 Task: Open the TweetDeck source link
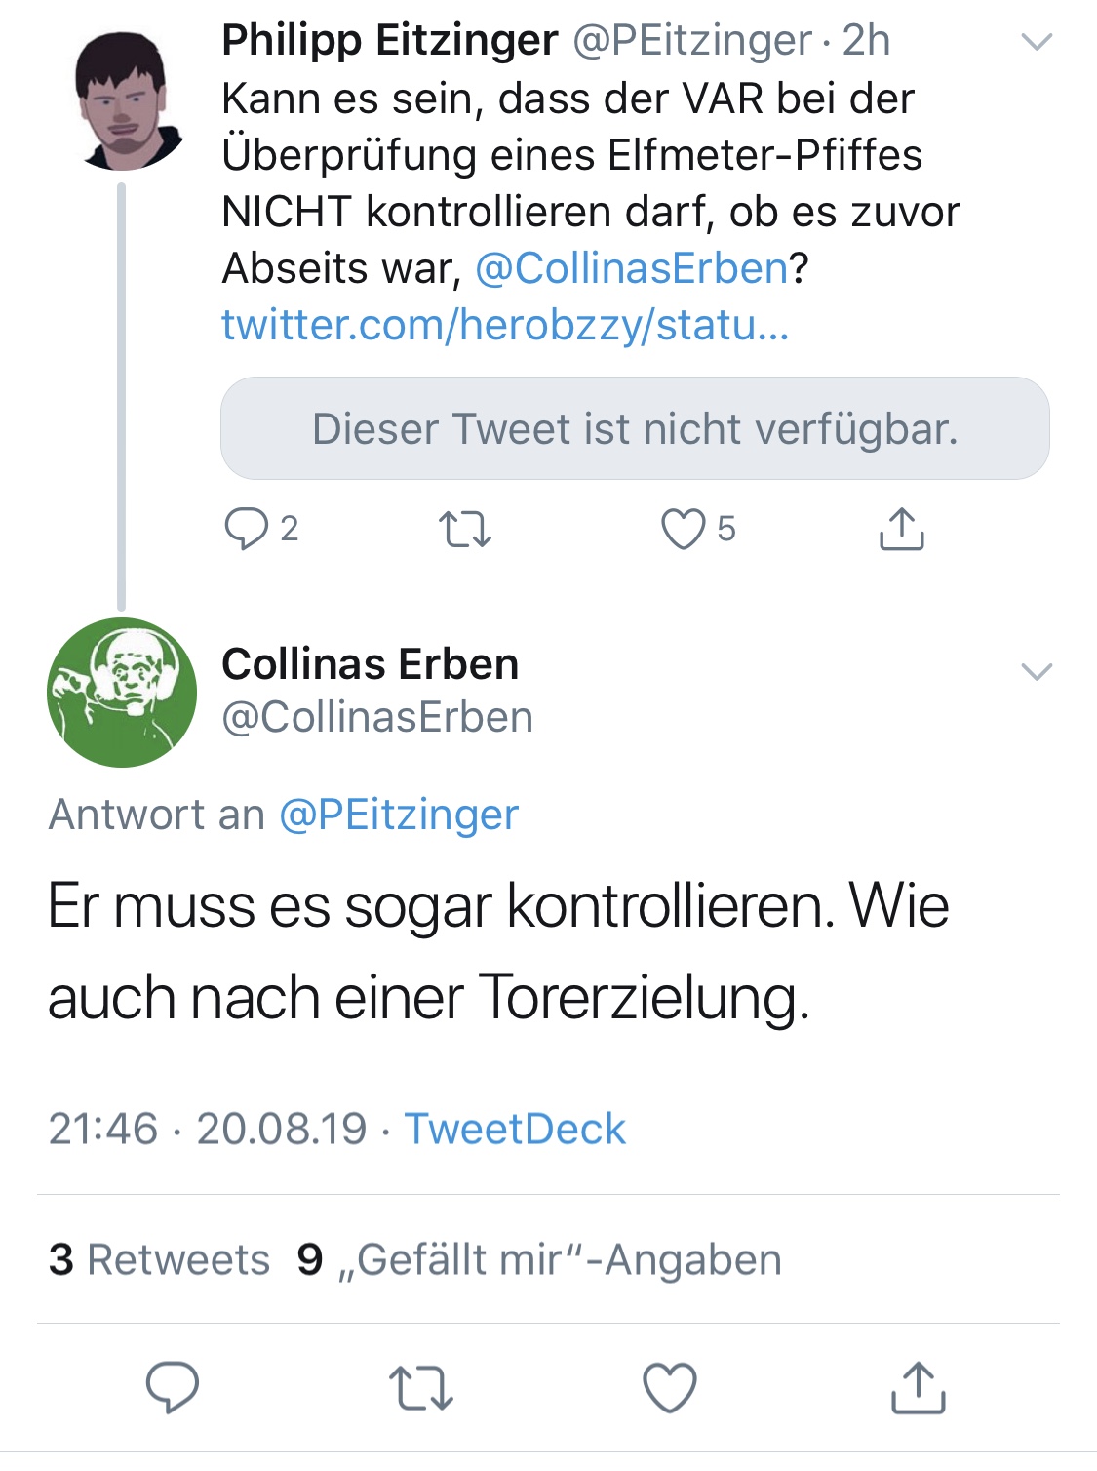pyautogui.click(x=515, y=1129)
